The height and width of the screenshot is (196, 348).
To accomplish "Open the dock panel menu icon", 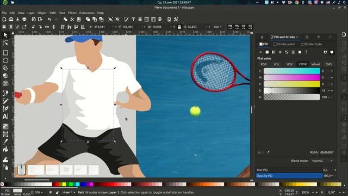I will point(262,37).
